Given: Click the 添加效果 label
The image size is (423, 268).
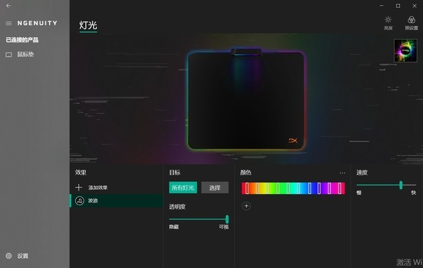Looking at the screenshot, I should [98, 187].
